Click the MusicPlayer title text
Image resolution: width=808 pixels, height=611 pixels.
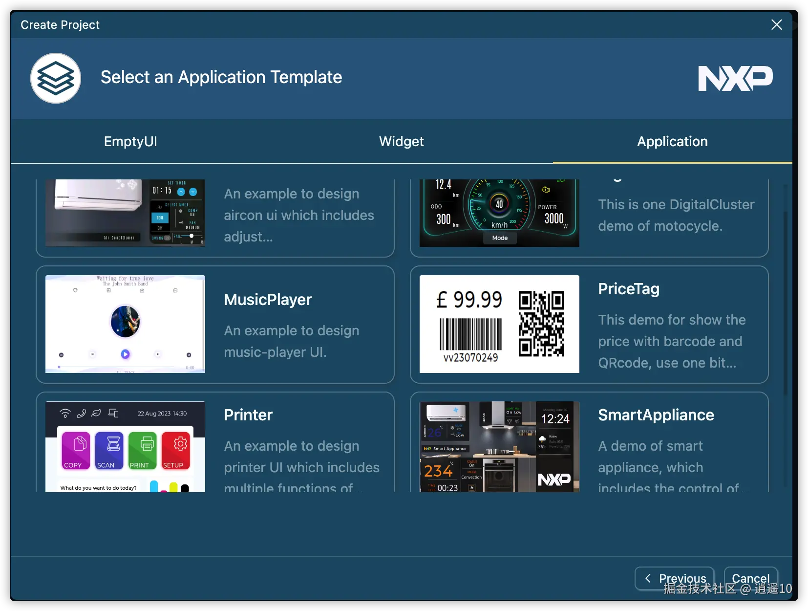pos(268,300)
